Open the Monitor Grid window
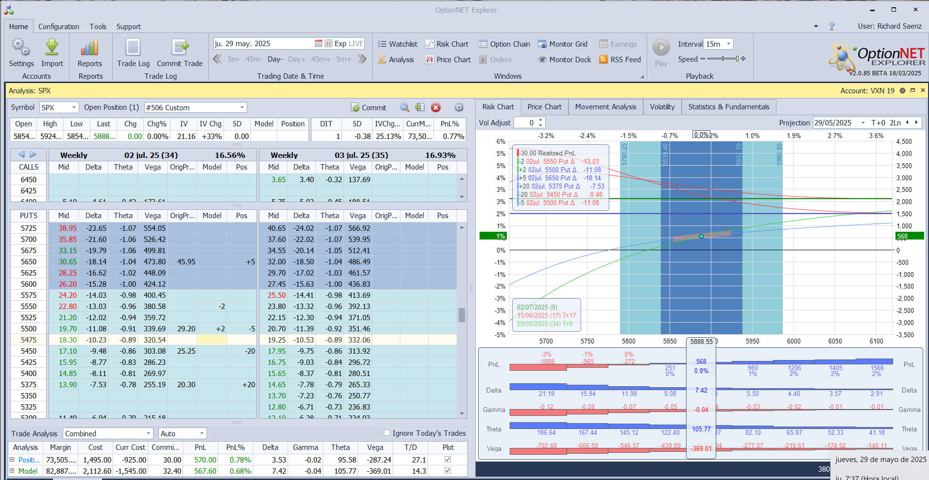This screenshot has width=929, height=480. point(563,44)
